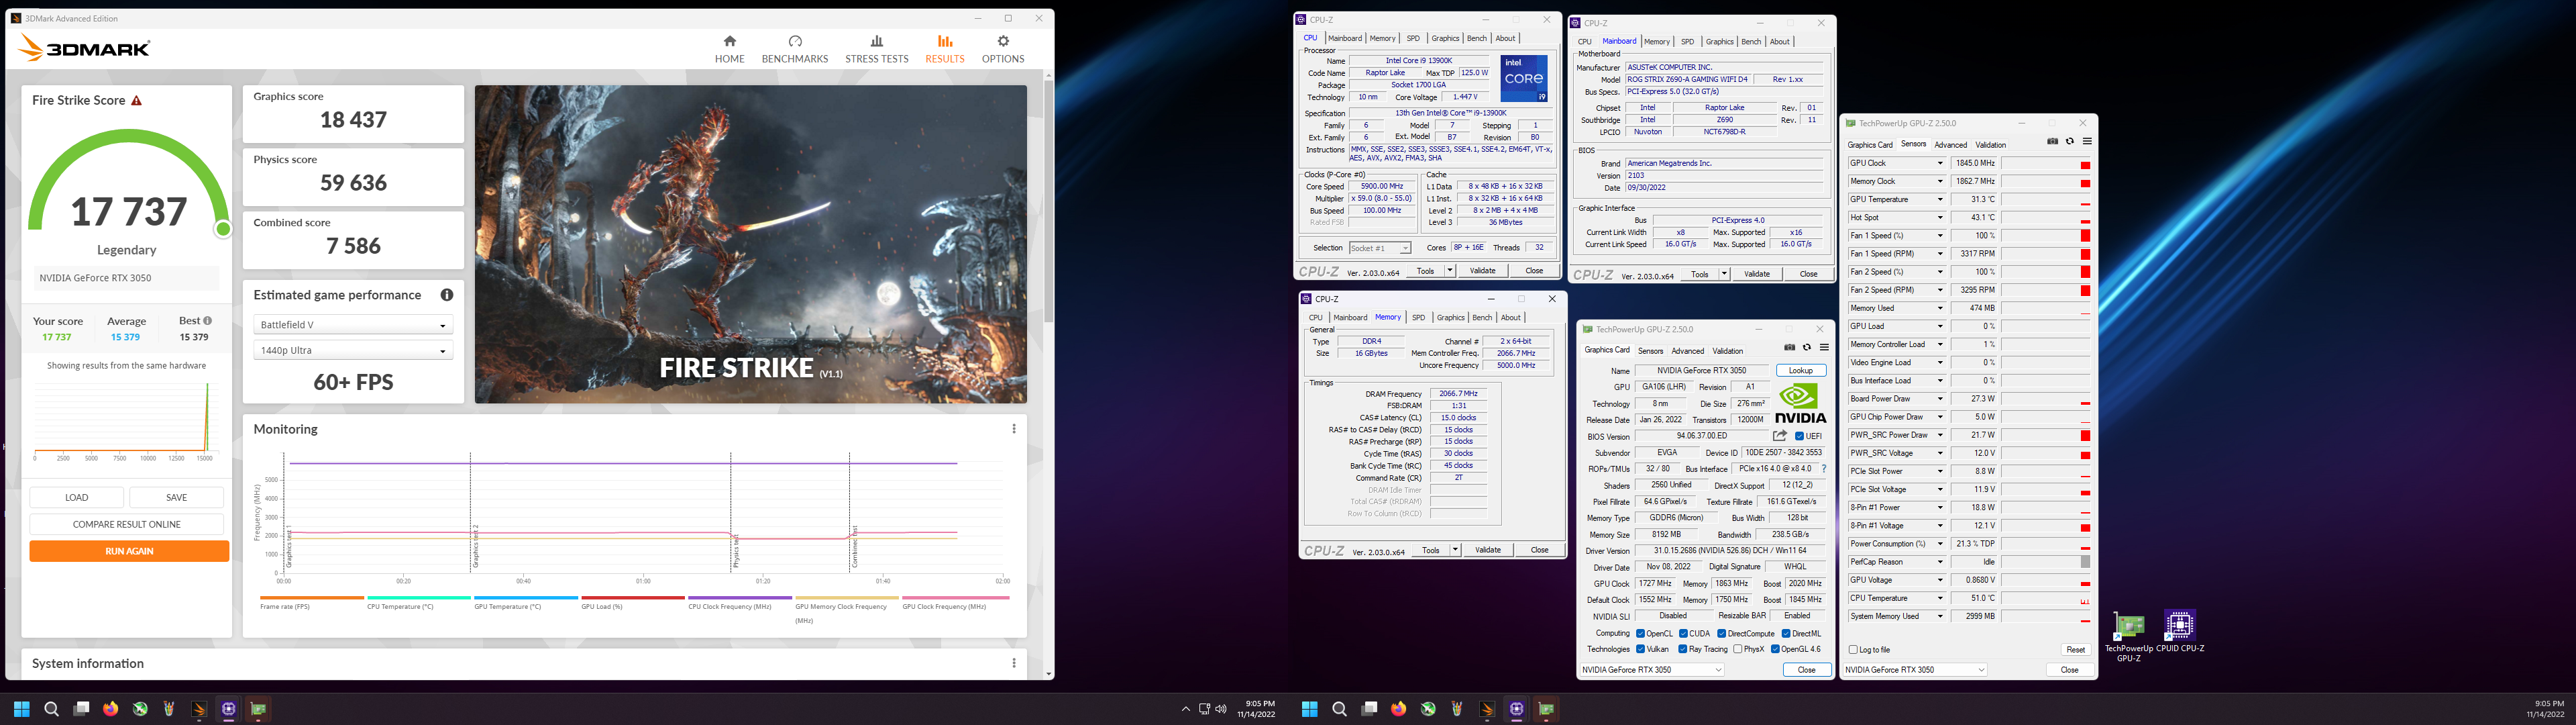Take GPU-Z Graphics Card window screenshot camera icon
Screen dimensions: 2576x725
[1789, 348]
